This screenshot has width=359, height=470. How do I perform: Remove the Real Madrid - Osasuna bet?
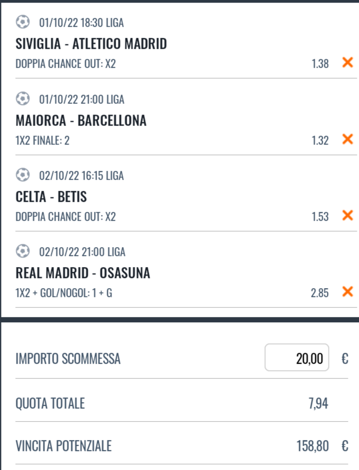[x=347, y=291]
